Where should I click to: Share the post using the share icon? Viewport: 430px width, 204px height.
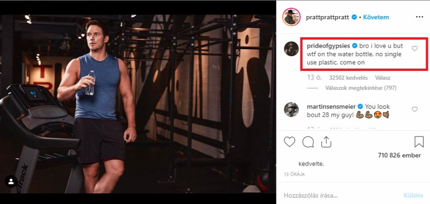tap(326, 142)
